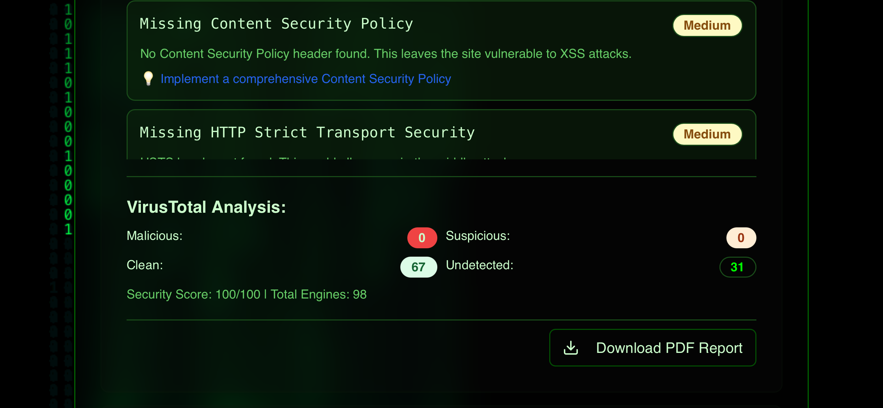
Task: Click the download icon inside PDF Report button
Action: pyautogui.click(x=571, y=347)
